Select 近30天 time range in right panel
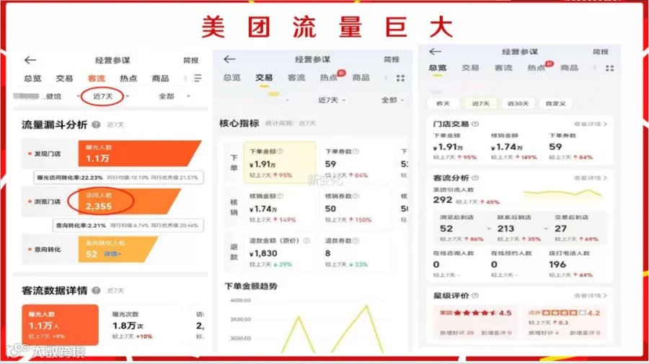Image resolution: width=649 pixels, height=364 pixels. pyautogui.click(x=518, y=103)
